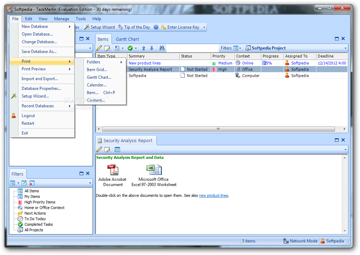Click the Filters magnifier icon in Items toolbar

(236, 48)
